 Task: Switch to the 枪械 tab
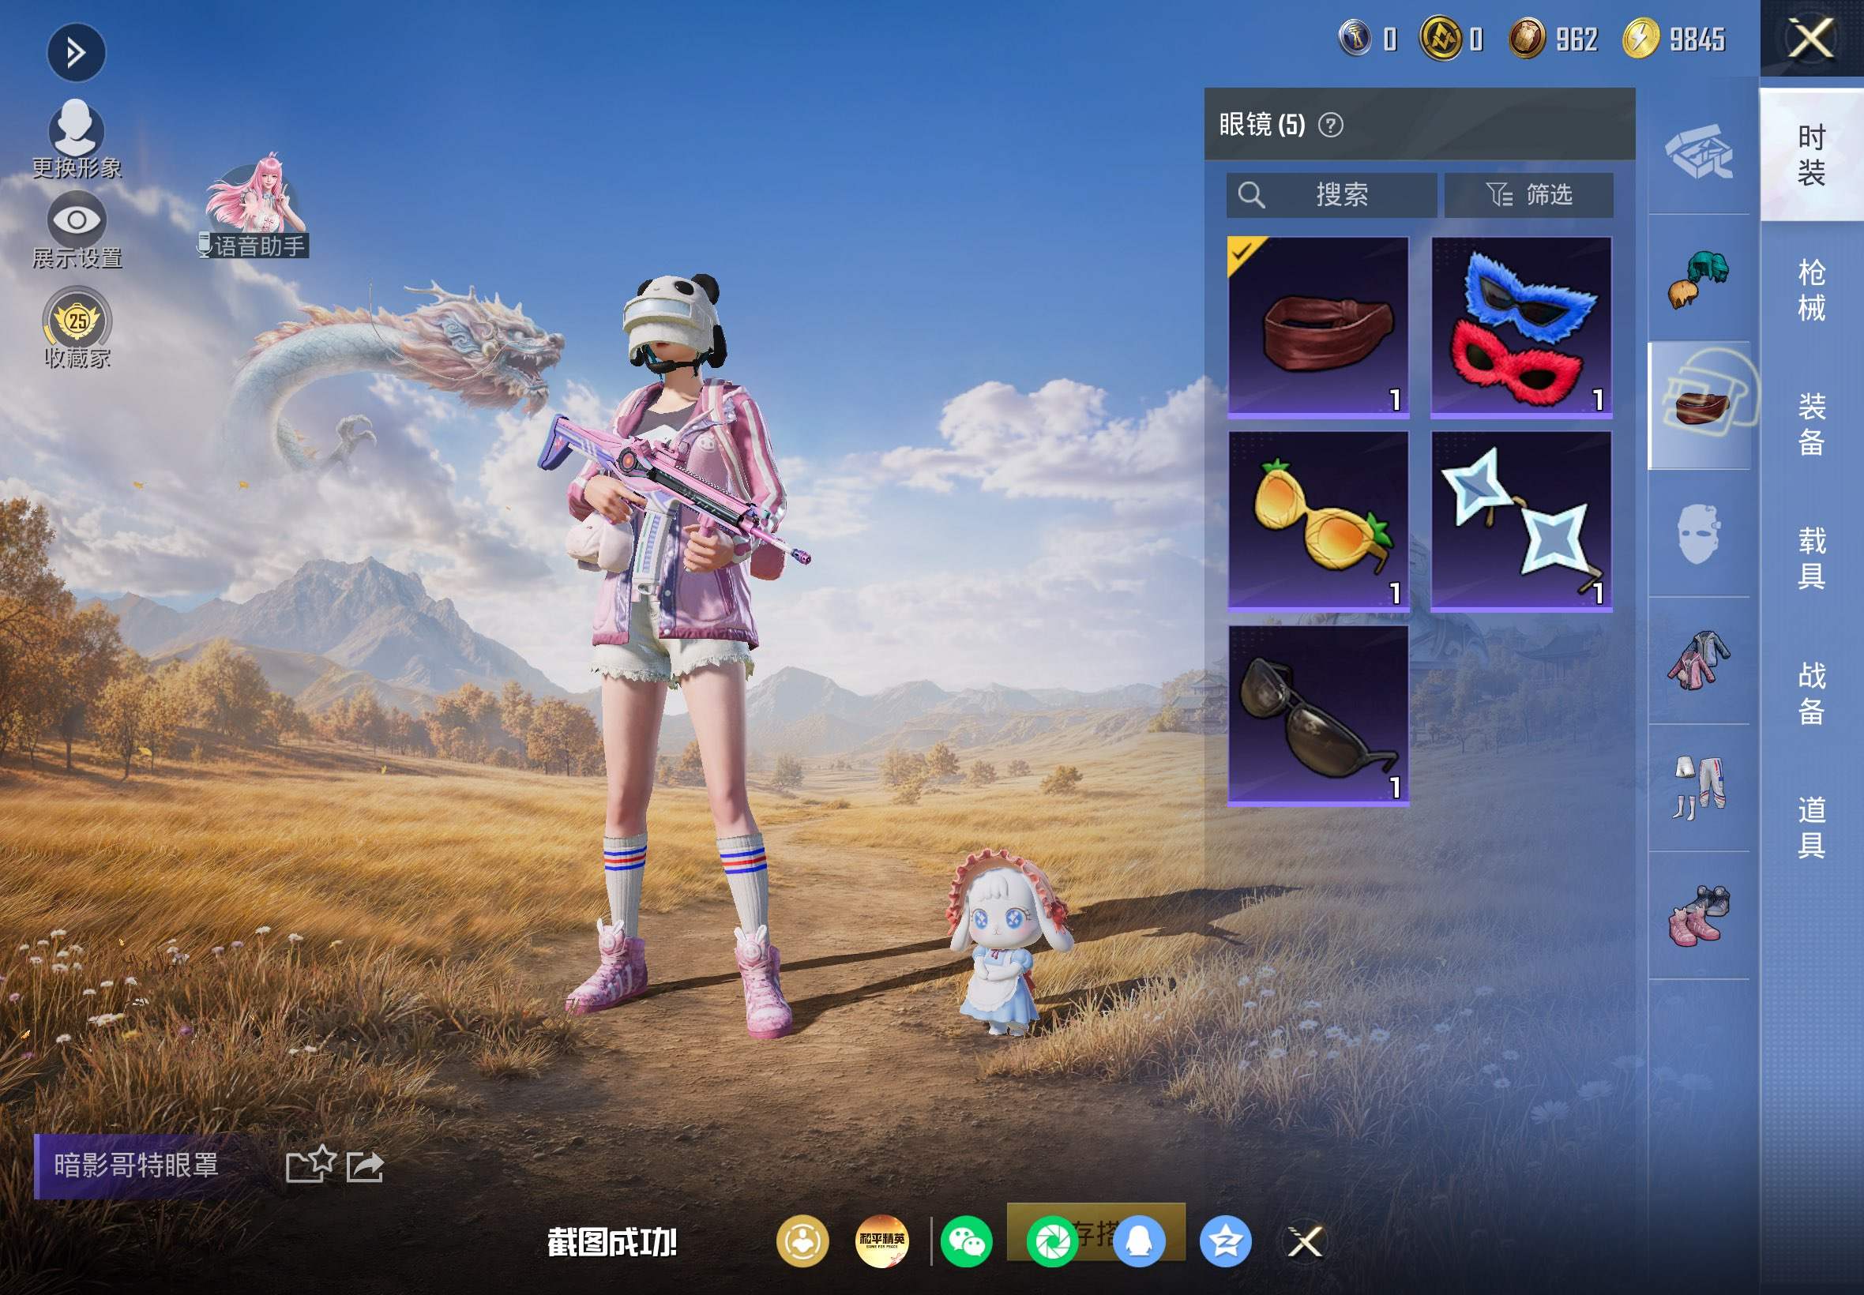[1811, 290]
